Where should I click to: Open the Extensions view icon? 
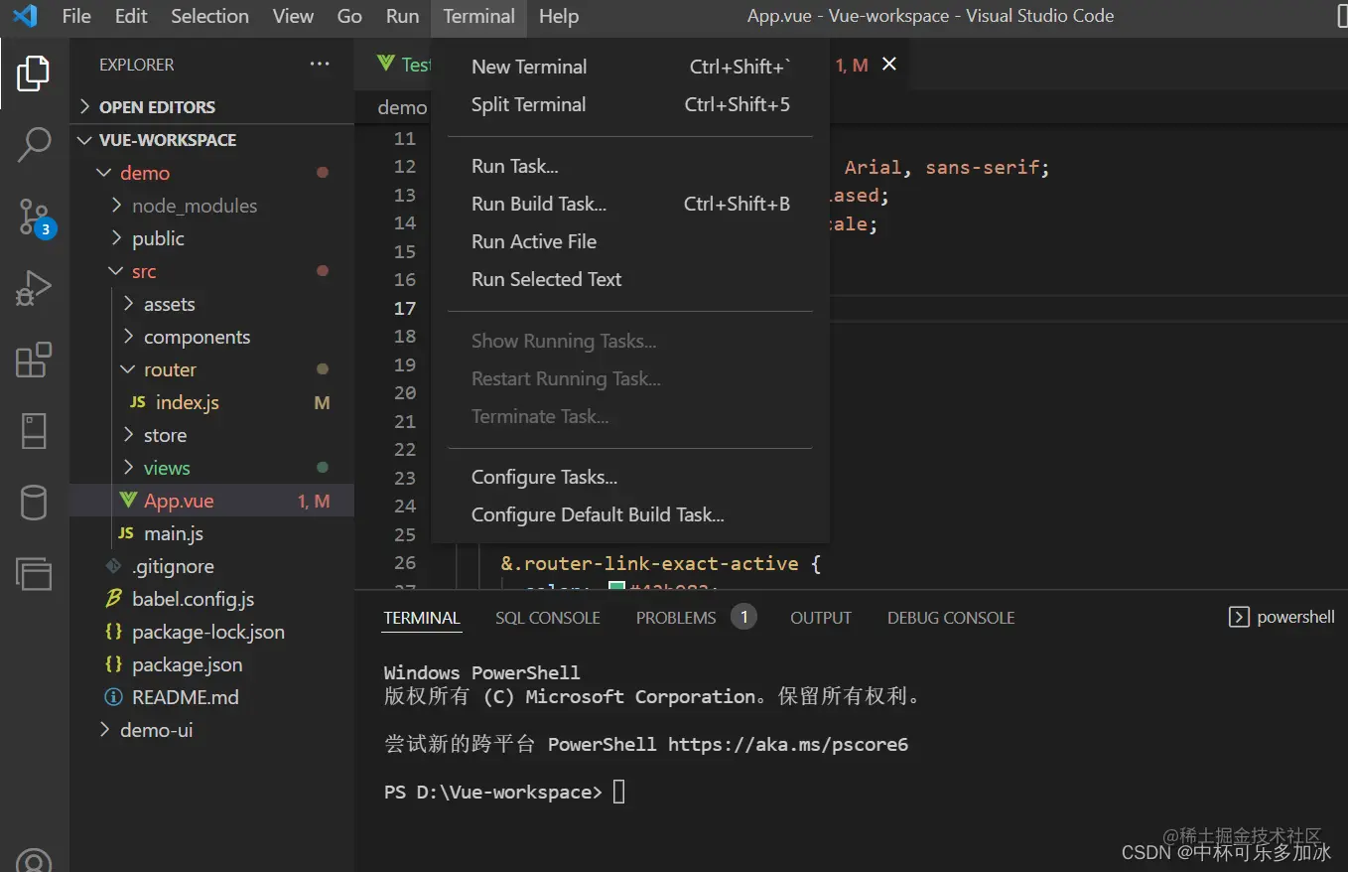[34, 361]
